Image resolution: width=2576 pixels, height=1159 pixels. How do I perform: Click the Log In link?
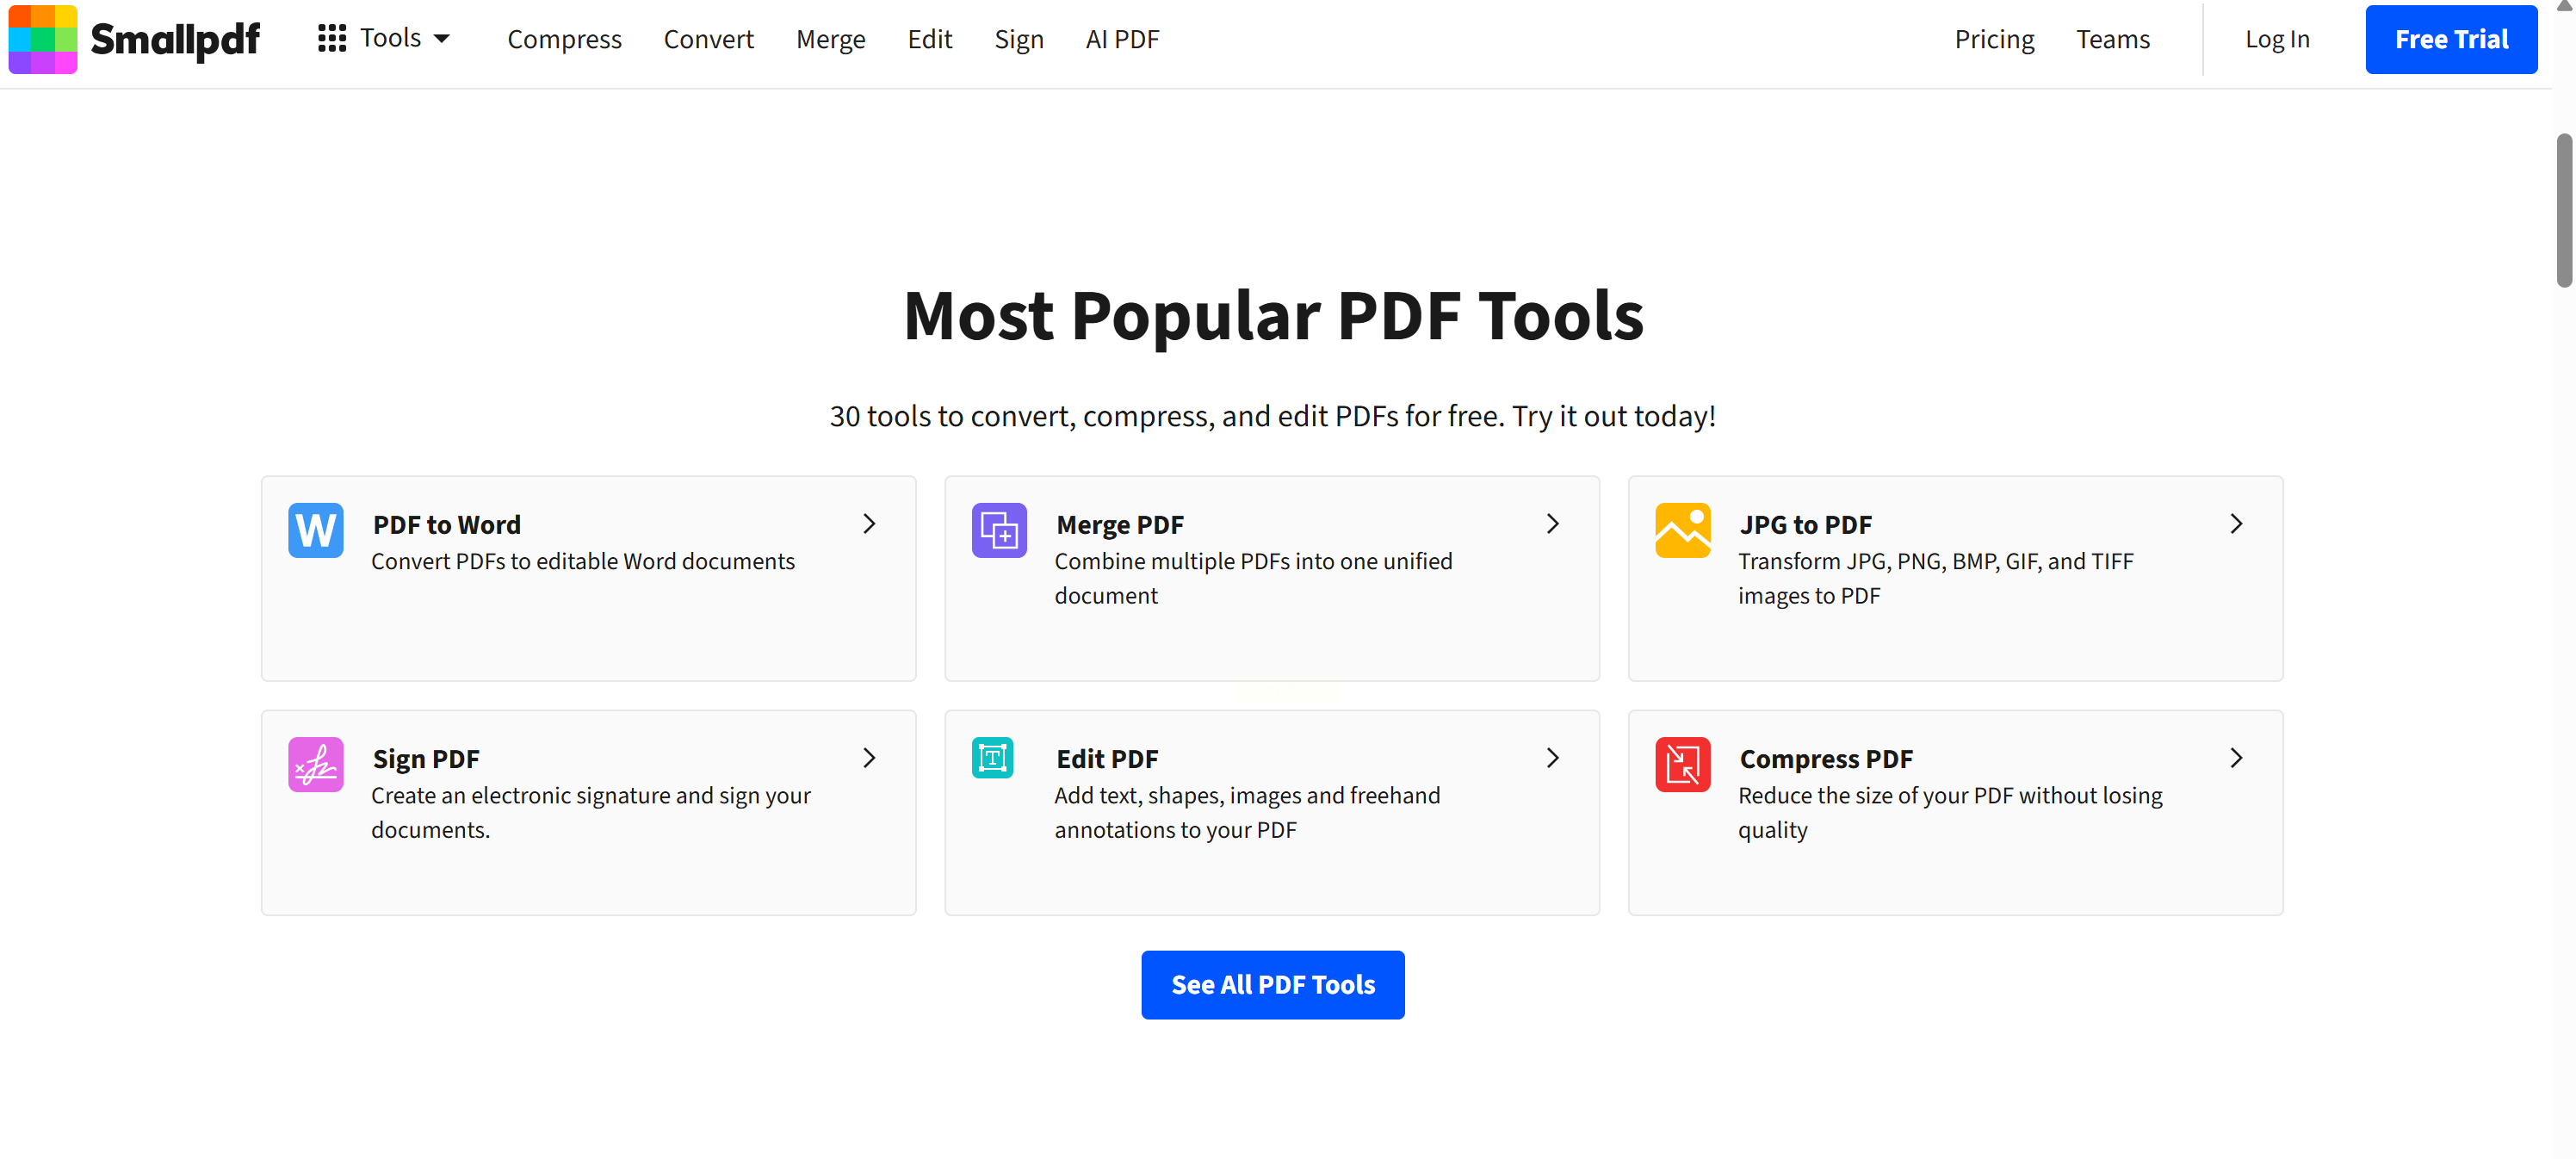coord(2276,39)
